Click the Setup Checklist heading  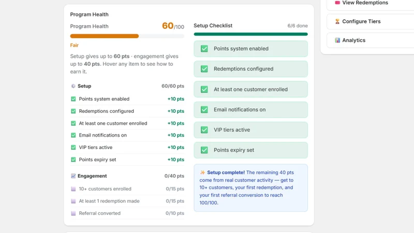213,25
